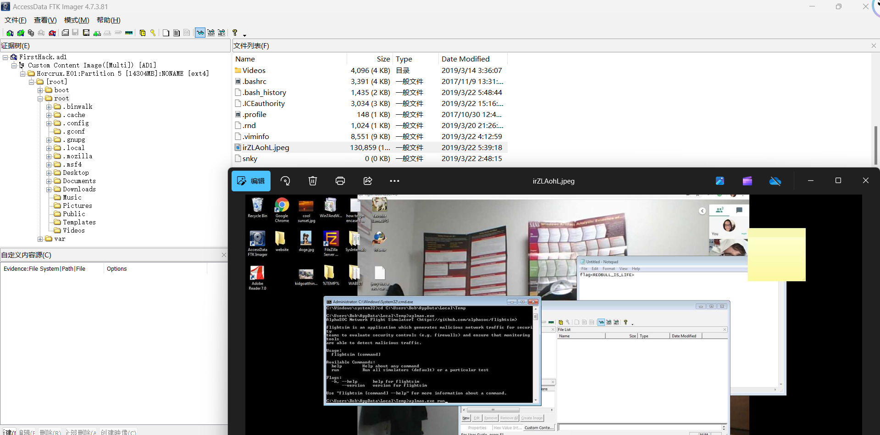Open the toolbar options overflow arrow

point(244,35)
